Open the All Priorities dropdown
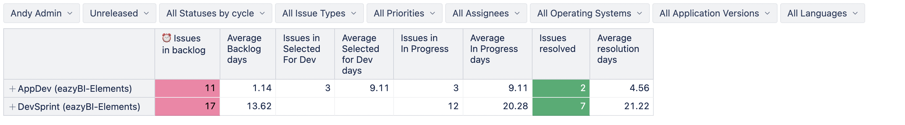Viewport: 905px width, 125px height. point(404,13)
